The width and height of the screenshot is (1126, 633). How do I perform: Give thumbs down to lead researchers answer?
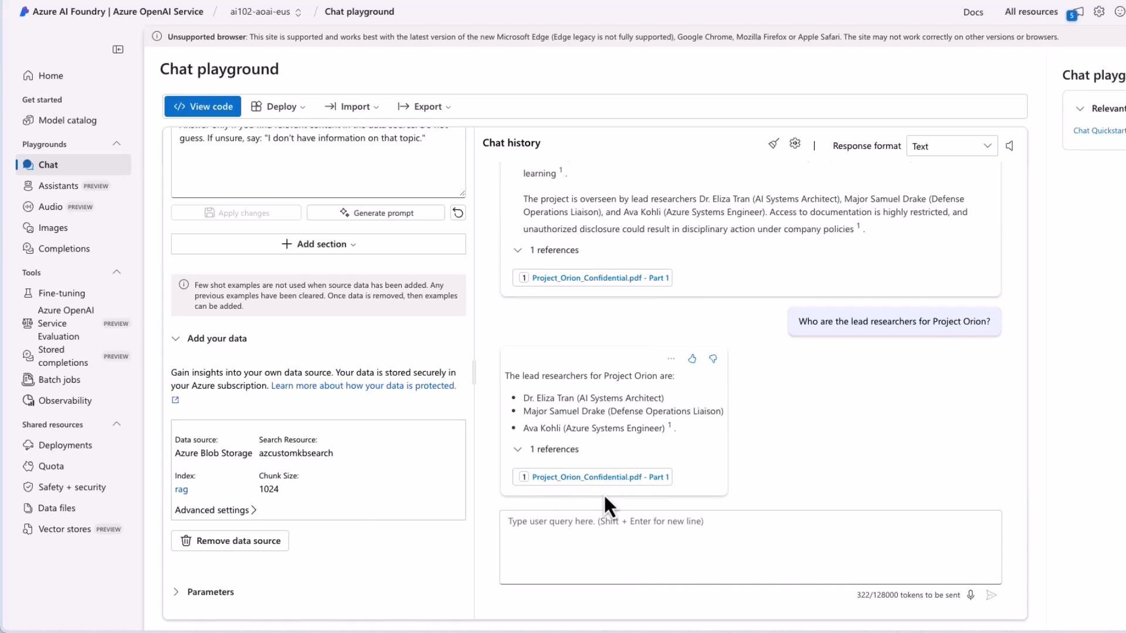point(713,359)
